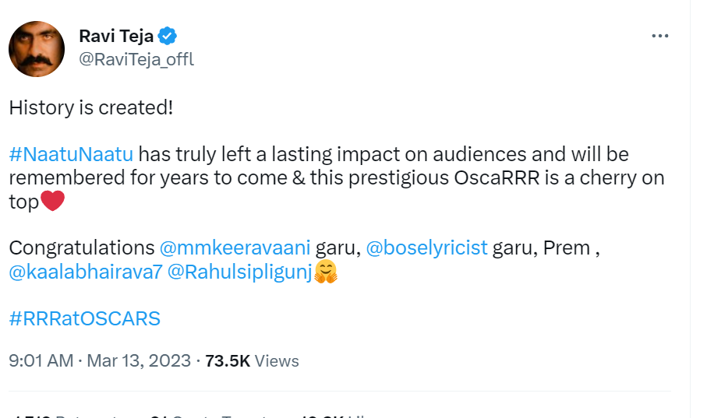This screenshot has width=707, height=418.
Task: Select the #RRRatOSCARS hashtag
Action: [84, 318]
